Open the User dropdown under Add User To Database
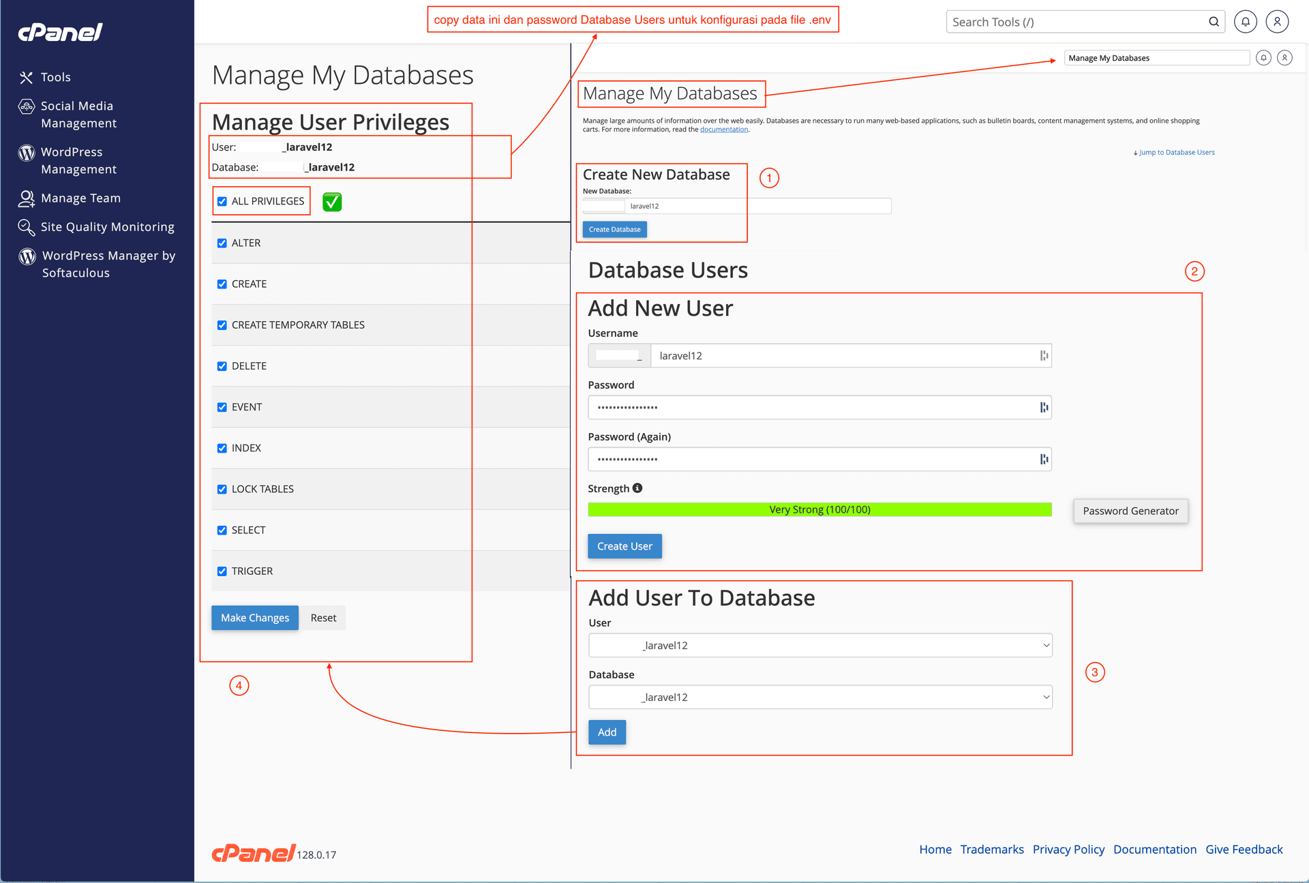The height and width of the screenshot is (883, 1309). 820,645
